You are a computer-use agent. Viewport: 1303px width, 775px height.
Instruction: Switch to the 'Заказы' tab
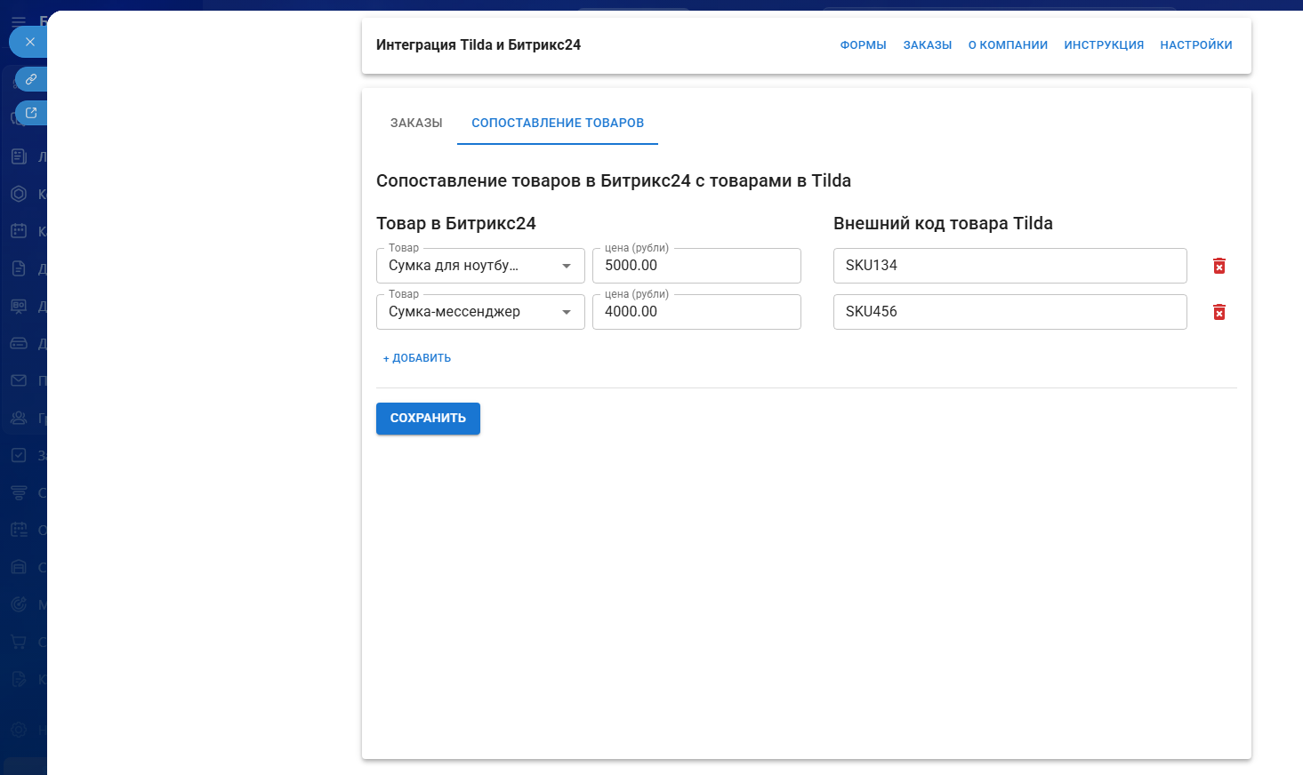point(416,123)
